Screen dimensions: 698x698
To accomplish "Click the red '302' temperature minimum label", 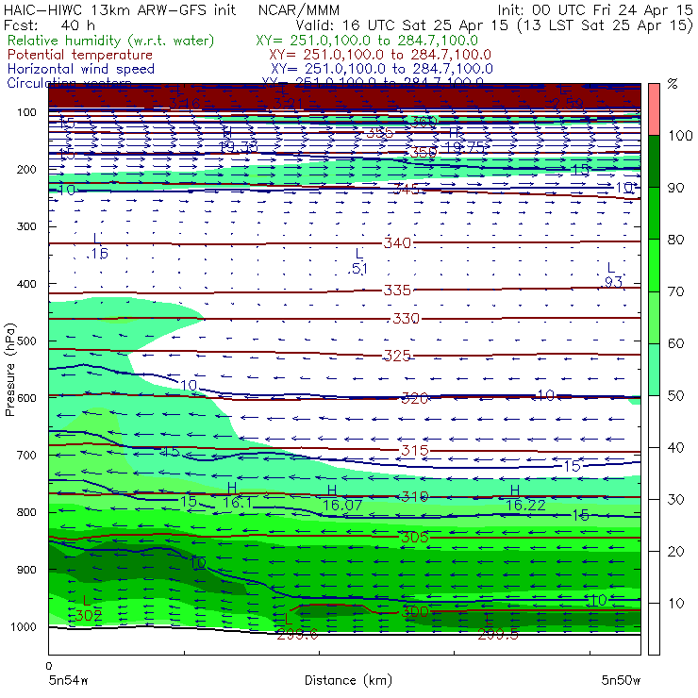I will pyautogui.click(x=88, y=616).
